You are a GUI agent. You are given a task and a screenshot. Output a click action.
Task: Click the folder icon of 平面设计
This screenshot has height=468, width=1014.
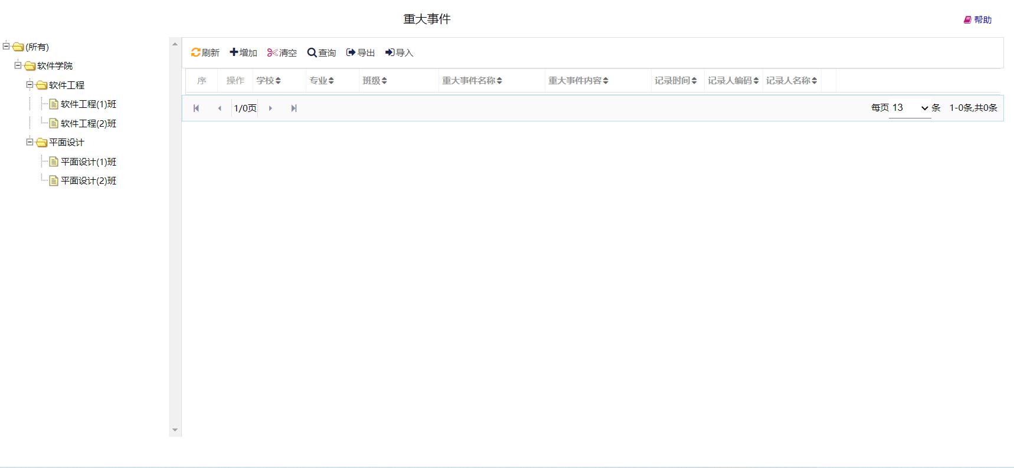(x=42, y=142)
